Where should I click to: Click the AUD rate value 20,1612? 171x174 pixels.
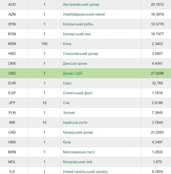coord(157,5)
